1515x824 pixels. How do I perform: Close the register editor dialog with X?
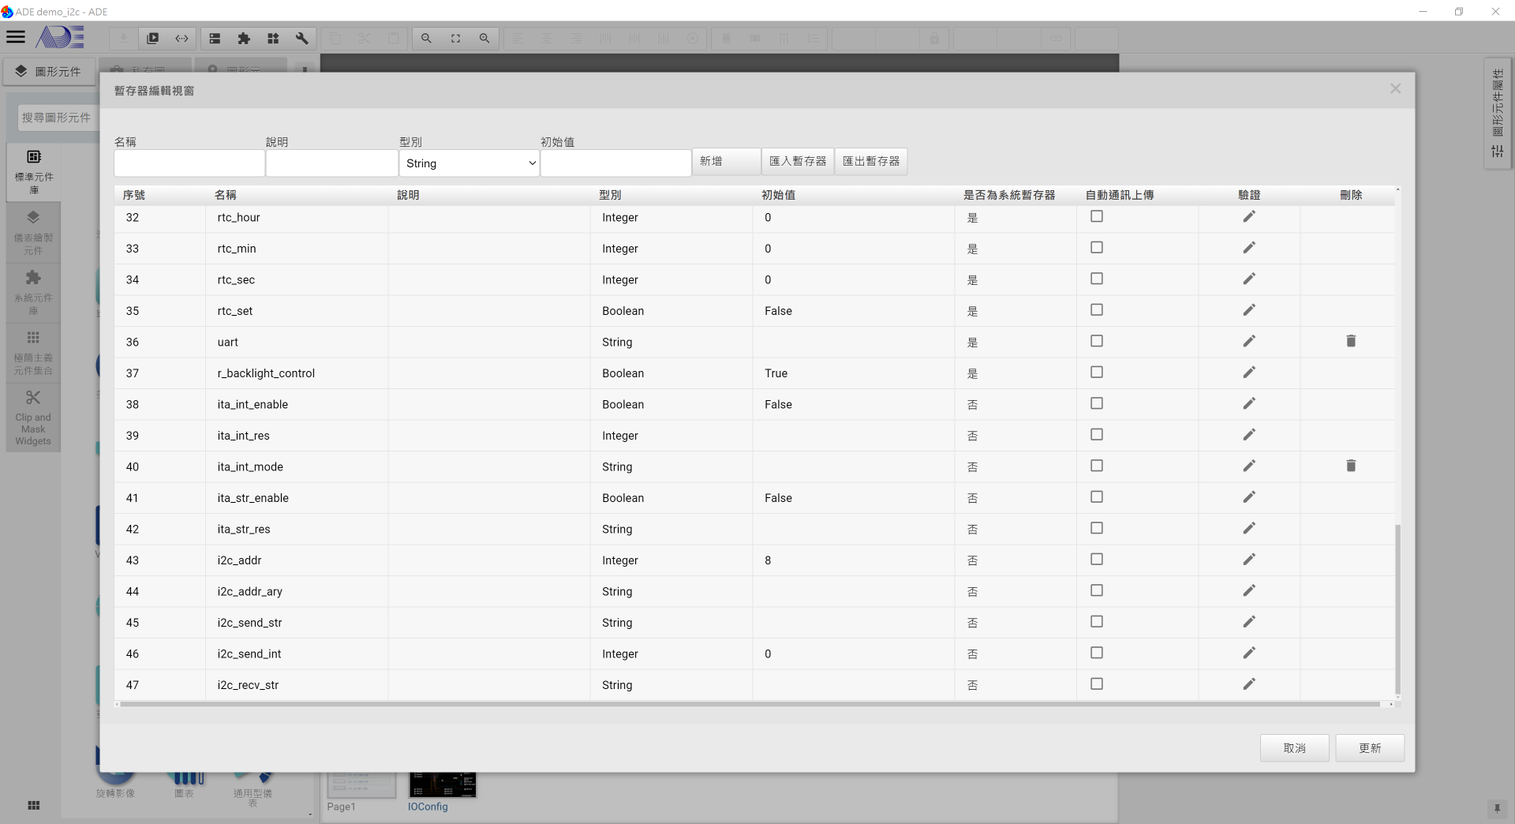pos(1395,89)
